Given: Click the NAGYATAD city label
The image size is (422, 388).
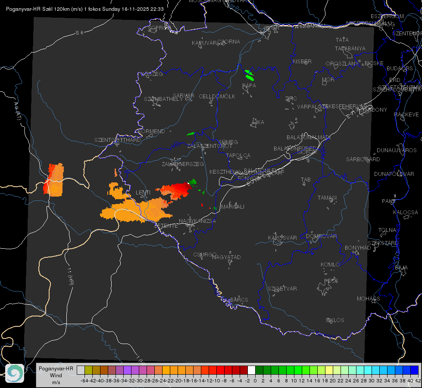Looking at the screenshot, I should 226,257.
